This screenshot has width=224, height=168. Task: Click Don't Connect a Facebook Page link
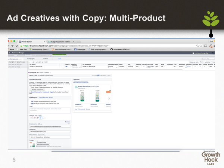[x=42, y=92]
